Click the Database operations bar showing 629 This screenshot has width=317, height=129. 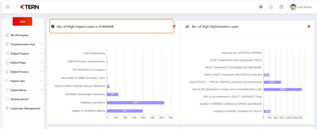coord(135,103)
